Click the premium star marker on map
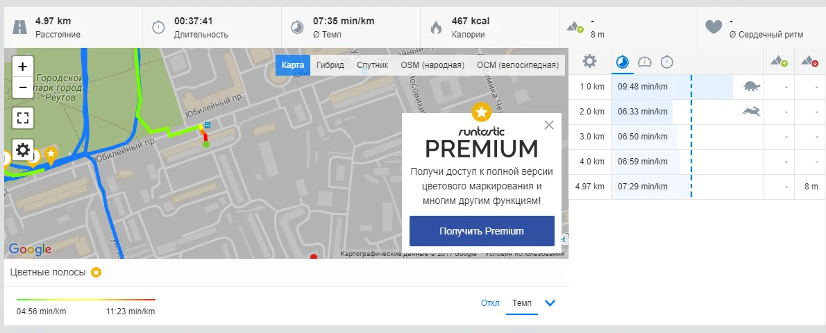826x333 pixels. [51, 156]
